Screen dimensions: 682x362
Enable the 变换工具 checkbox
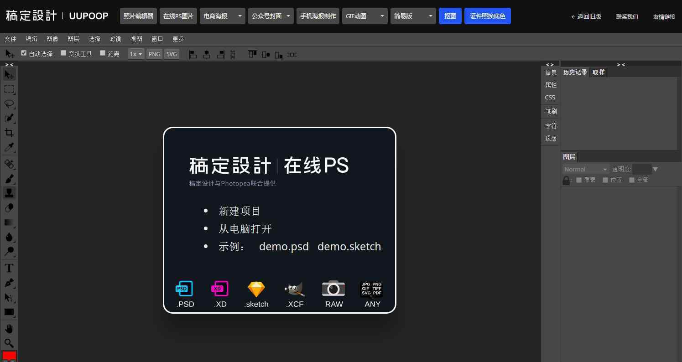(63, 53)
